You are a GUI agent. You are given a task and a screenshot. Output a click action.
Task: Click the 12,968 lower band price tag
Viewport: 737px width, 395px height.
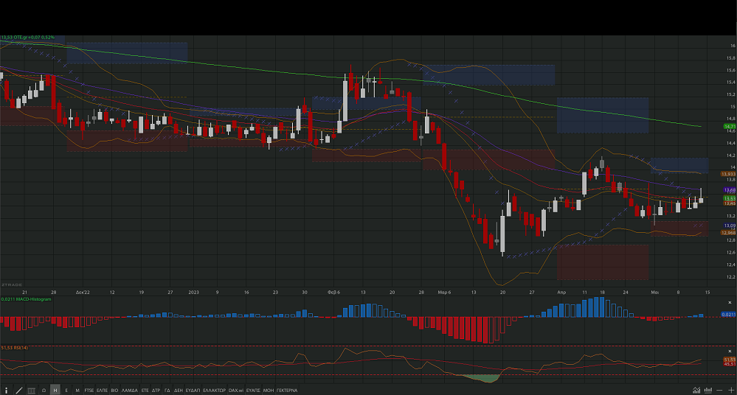tap(728, 233)
